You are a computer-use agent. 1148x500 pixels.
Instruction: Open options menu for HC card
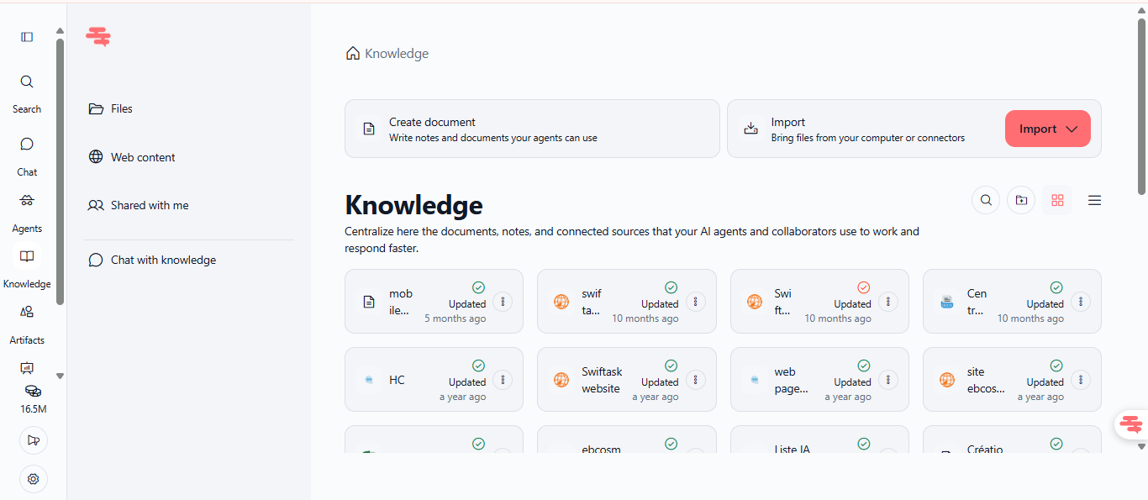pyautogui.click(x=503, y=380)
